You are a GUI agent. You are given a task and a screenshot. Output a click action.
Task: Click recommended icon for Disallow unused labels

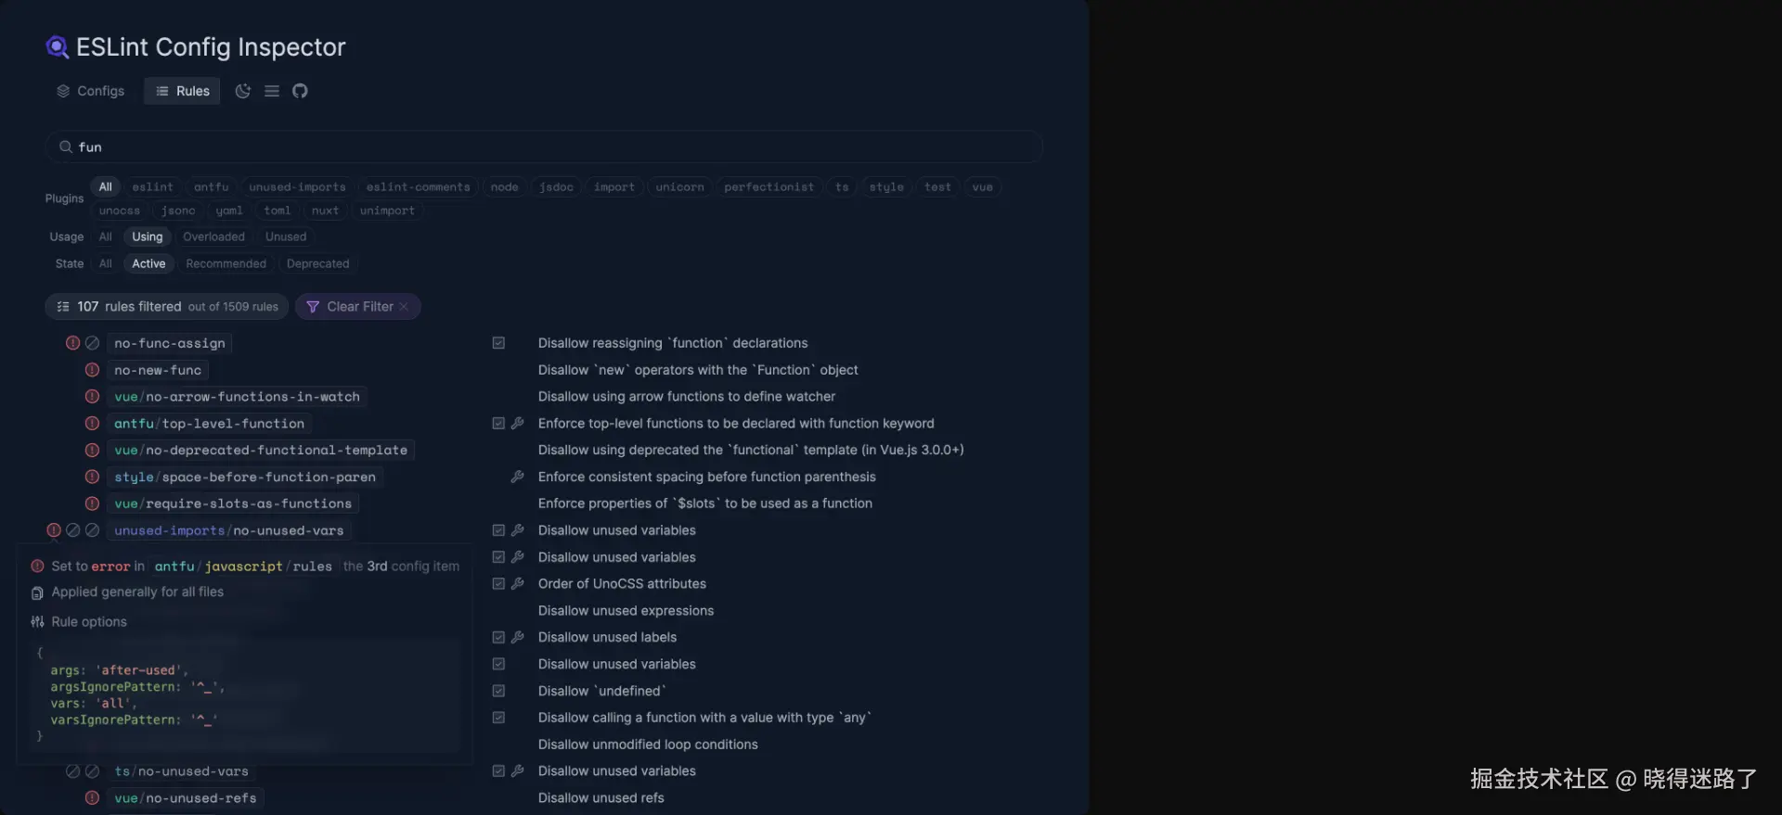tap(498, 637)
